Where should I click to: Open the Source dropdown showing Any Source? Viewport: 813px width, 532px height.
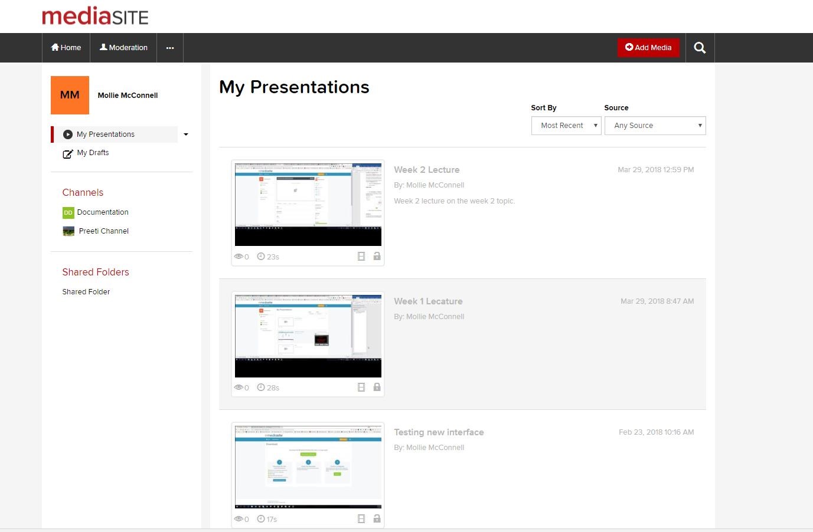pos(655,125)
